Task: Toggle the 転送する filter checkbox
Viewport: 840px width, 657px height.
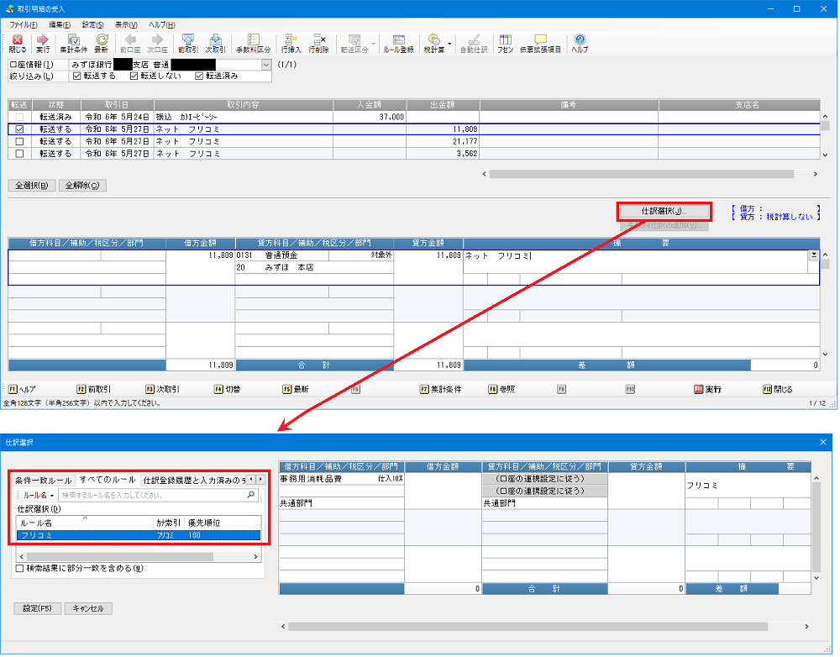Action: tap(76, 76)
